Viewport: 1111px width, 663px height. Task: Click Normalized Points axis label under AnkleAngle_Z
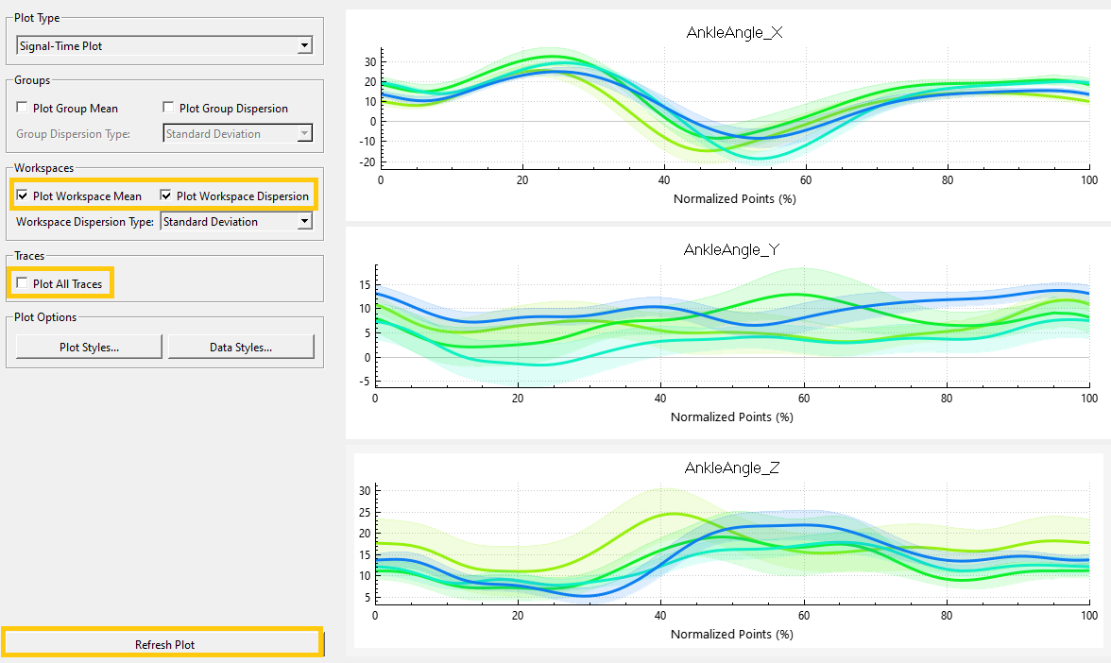point(732,634)
